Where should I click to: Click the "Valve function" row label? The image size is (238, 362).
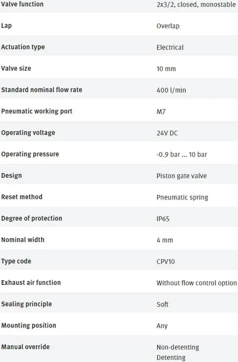click(x=22, y=4)
